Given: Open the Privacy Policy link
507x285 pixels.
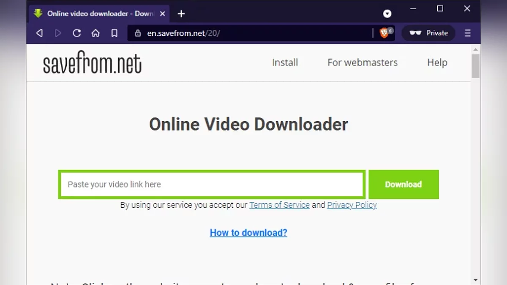Looking at the screenshot, I should pyautogui.click(x=352, y=205).
